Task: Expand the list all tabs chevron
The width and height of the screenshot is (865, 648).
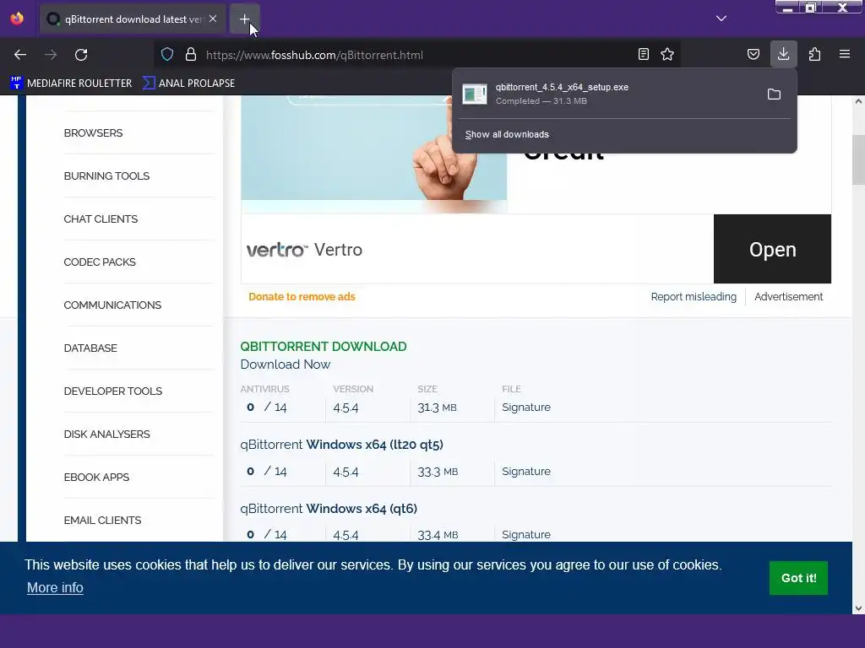Action: (721, 19)
